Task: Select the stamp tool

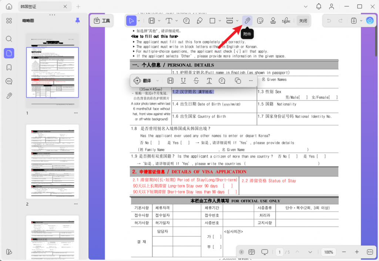Action: pyautogui.click(x=273, y=21)
